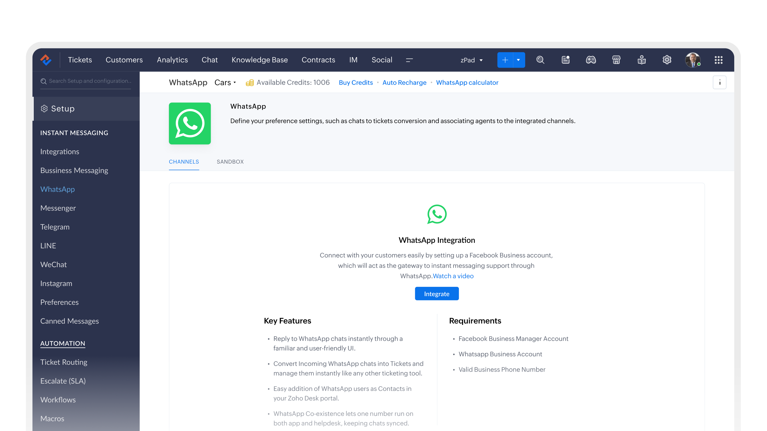Viewport: 767px width, 431px height.
Task: Open the Analytics module
Action: point(172,60)
